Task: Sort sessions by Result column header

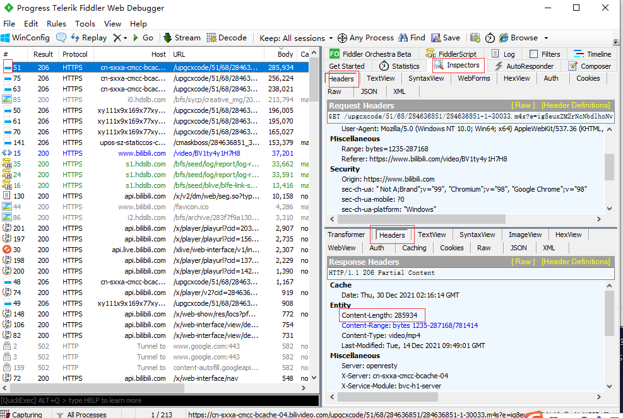Action: (x=43, y=54)
